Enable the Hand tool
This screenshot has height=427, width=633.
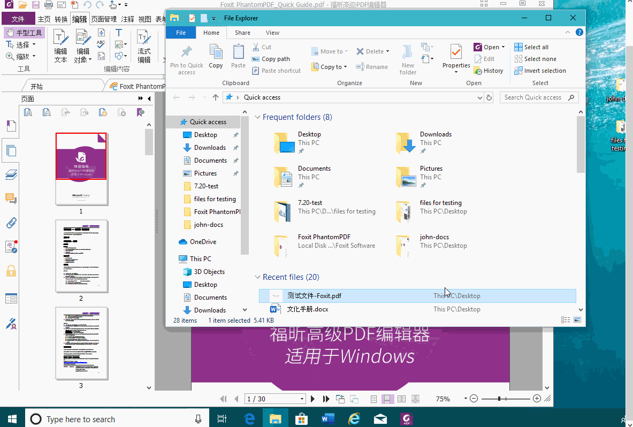[25, 33]
